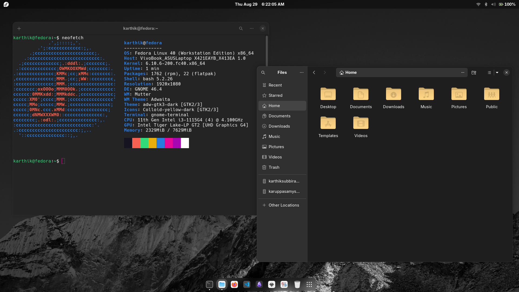519x292 pixels.
Task: Click the search folder icon in Files
Action: [474, 72]
